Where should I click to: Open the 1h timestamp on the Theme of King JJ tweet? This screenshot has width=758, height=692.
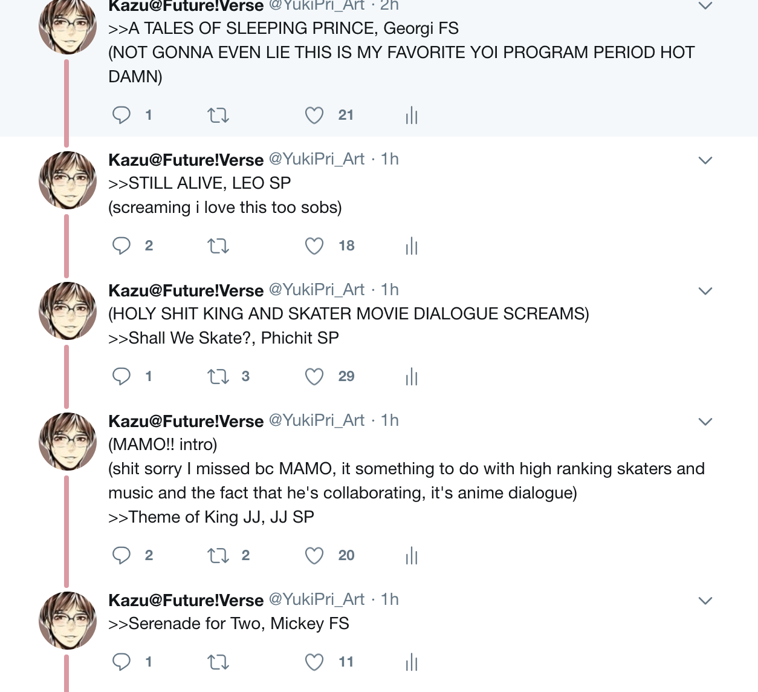tap(390, 420)
